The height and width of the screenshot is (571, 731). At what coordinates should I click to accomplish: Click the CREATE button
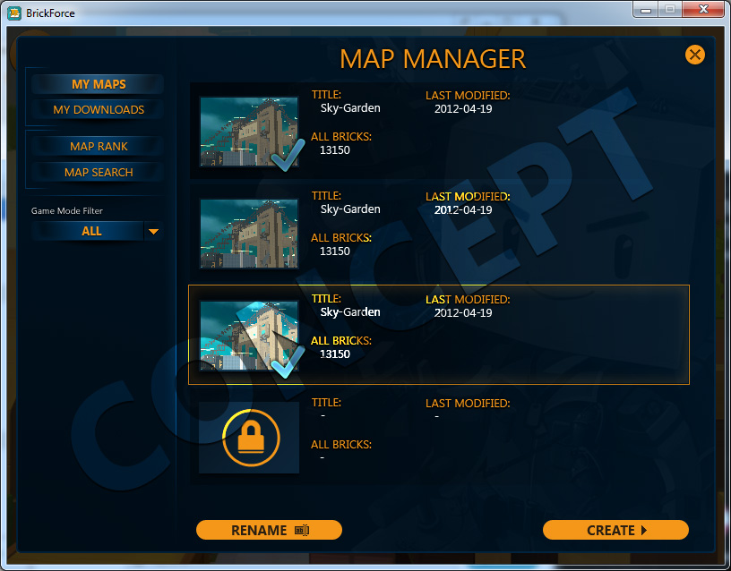click(615, 530)
